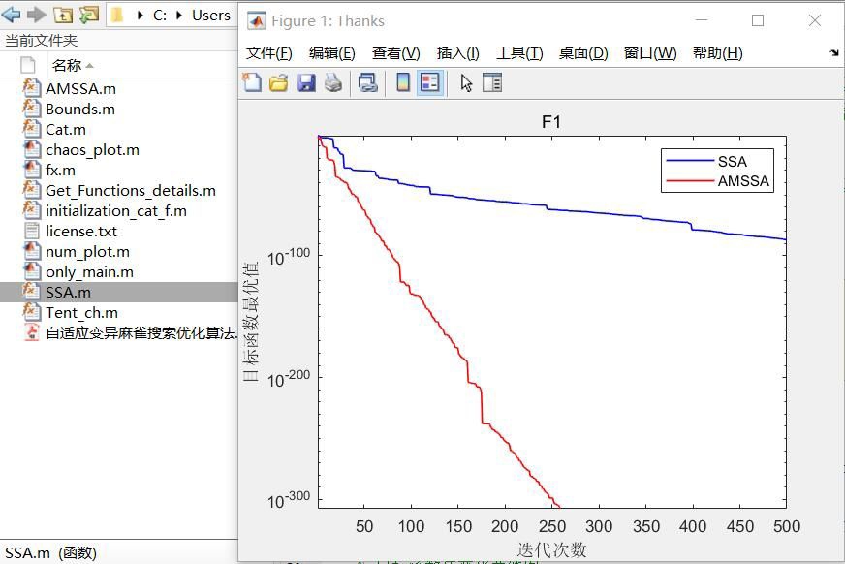Insert a colorbar using the toolbar icon
This screenshot has height=564, width=845.
point(402,82)
